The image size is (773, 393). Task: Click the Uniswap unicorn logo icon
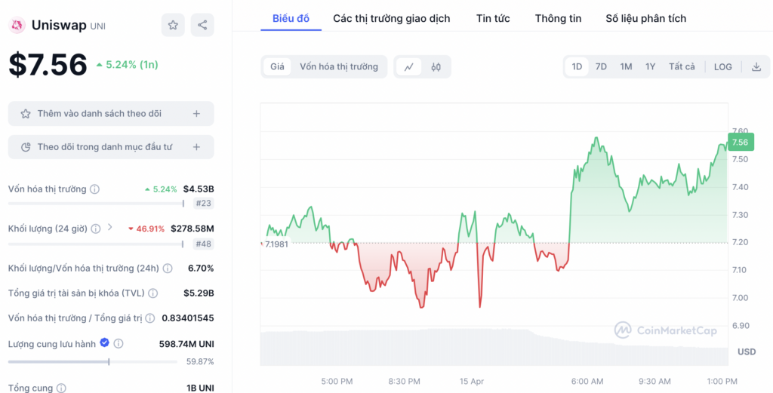(17, 25)
